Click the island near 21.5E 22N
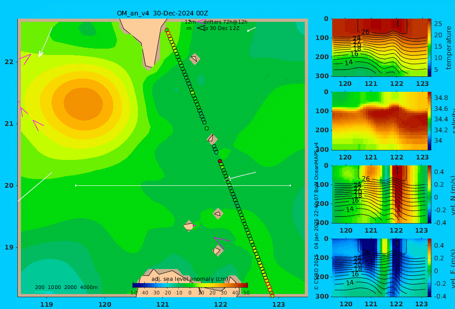Image resolution: width=455 pixels, height=309 pixels. [x=195, y=59]
